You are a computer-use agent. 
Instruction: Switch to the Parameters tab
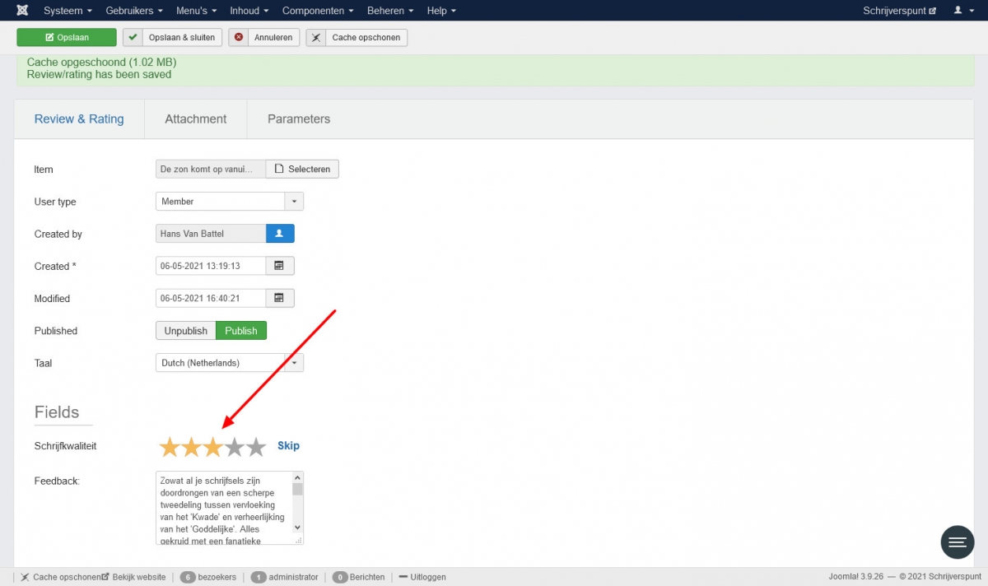tap(299, 119)
